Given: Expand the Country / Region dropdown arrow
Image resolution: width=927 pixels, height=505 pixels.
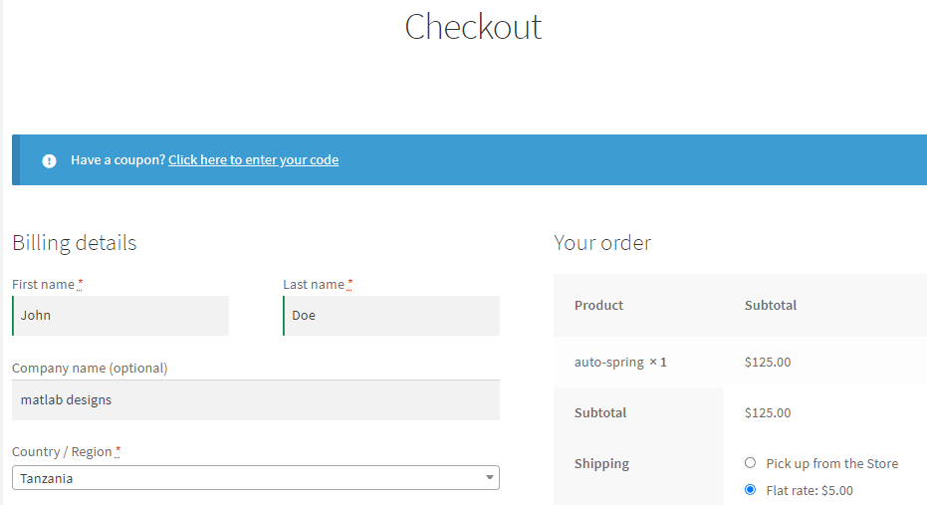Looking at the screenshot, I should tap(490, 477).
